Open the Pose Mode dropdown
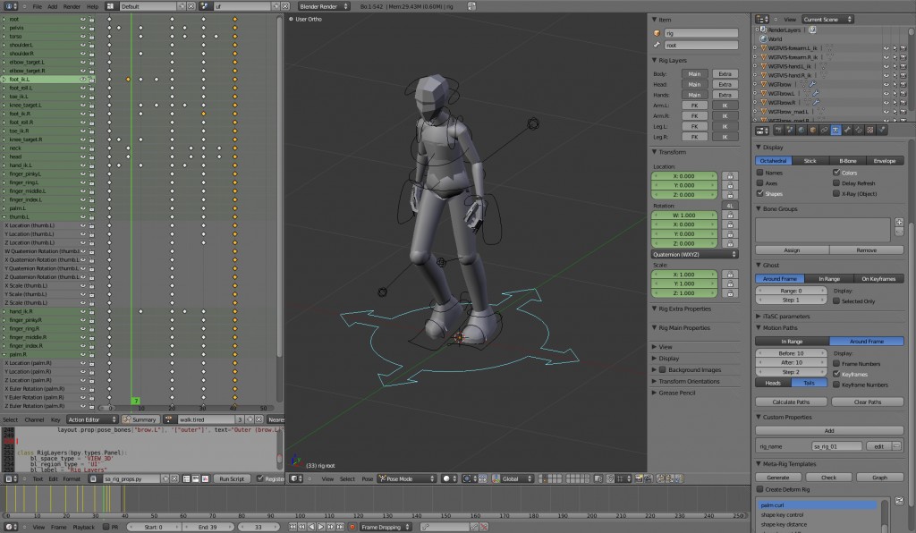 407,478
